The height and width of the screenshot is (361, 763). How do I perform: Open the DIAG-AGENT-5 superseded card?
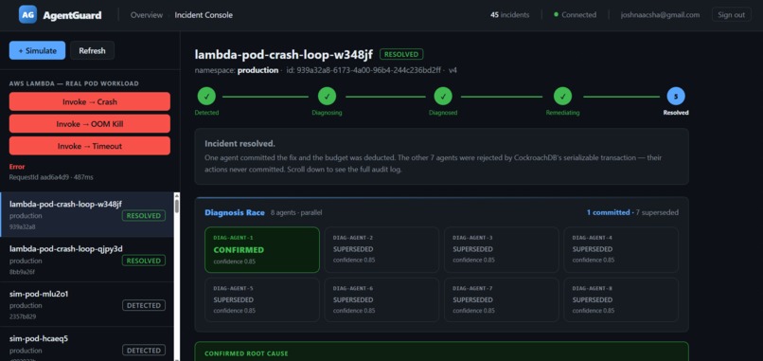point(262,299)
